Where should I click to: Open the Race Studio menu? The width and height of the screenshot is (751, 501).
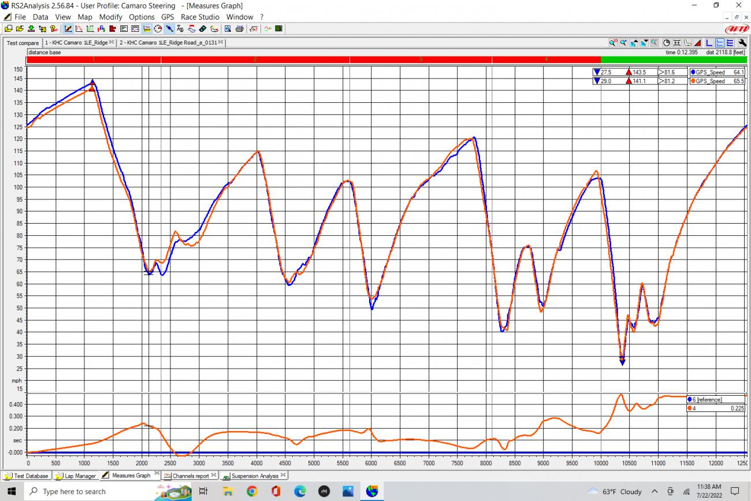pos(200,17)
